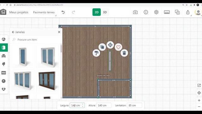Click the target locate object icon

[110, 45]
